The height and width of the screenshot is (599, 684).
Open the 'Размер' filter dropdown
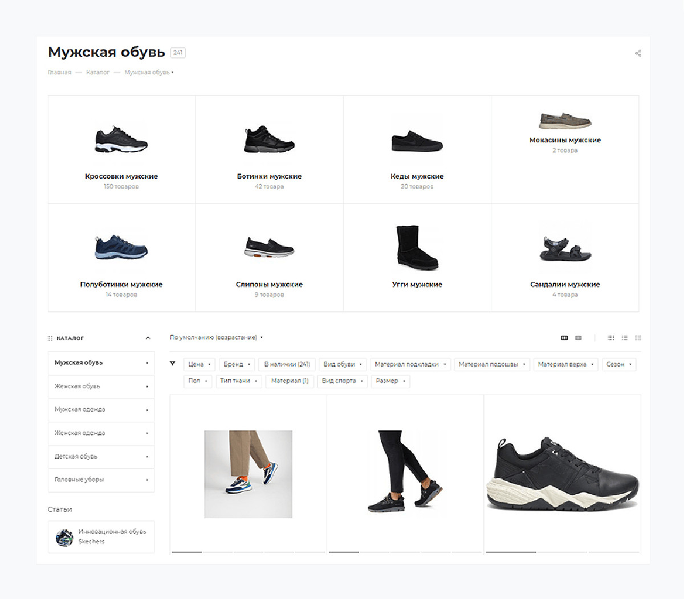[x=390, y=381]
